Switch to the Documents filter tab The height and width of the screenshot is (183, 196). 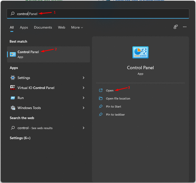43,27
